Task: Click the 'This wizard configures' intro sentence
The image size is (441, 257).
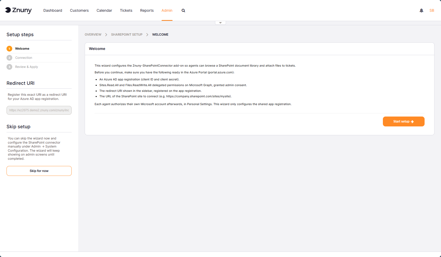Action: pyautogui.click(x=195, y=66)
